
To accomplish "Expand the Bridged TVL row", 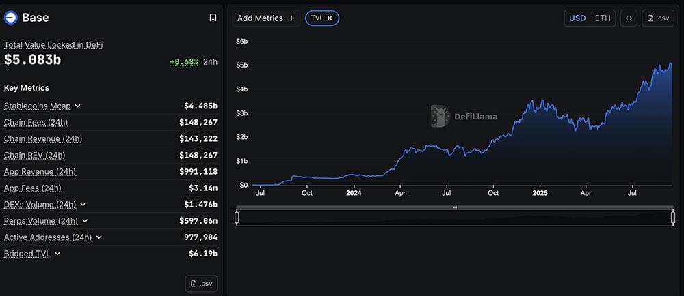I will click(x=57, y=254).
